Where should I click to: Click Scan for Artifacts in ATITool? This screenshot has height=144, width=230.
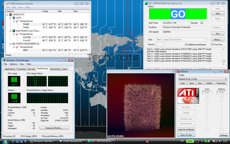(186, 129)
